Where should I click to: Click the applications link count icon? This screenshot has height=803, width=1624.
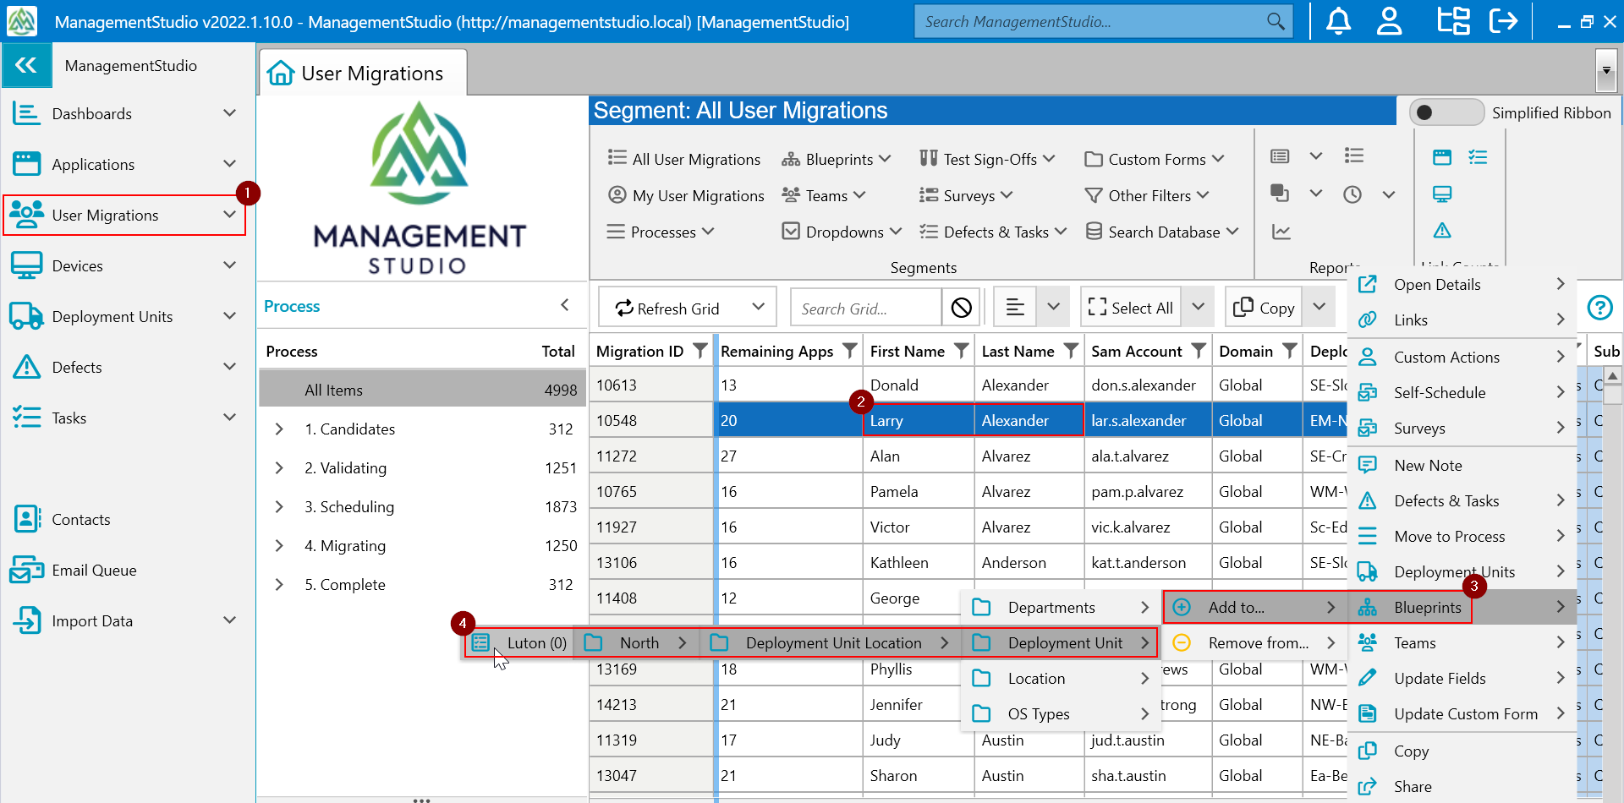1442,157
